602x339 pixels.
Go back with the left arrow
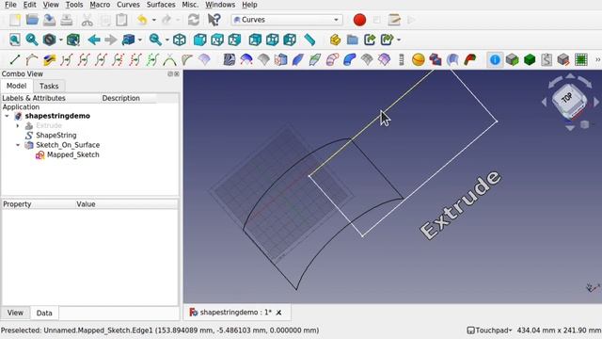(94, 40)
